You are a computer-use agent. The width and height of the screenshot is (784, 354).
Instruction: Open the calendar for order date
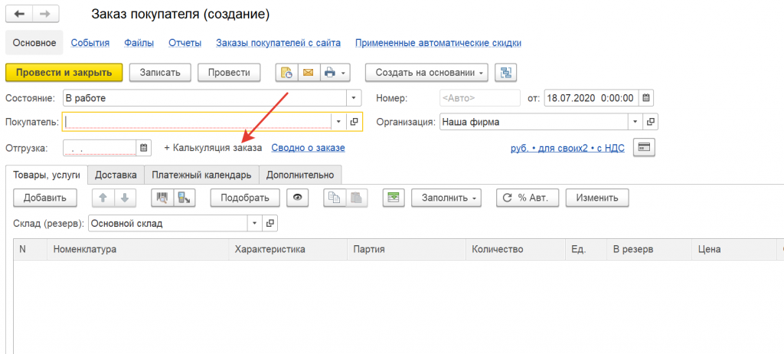coord(646,97)
